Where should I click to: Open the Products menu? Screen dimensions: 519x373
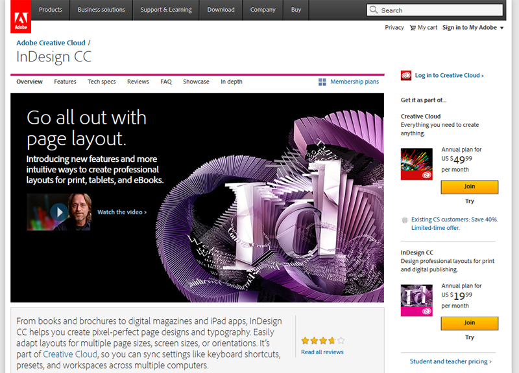point(51,10)
